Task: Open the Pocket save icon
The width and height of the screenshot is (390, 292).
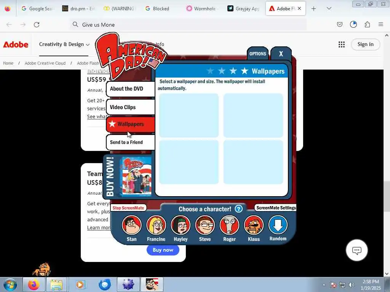Action: tap(339, 24)
